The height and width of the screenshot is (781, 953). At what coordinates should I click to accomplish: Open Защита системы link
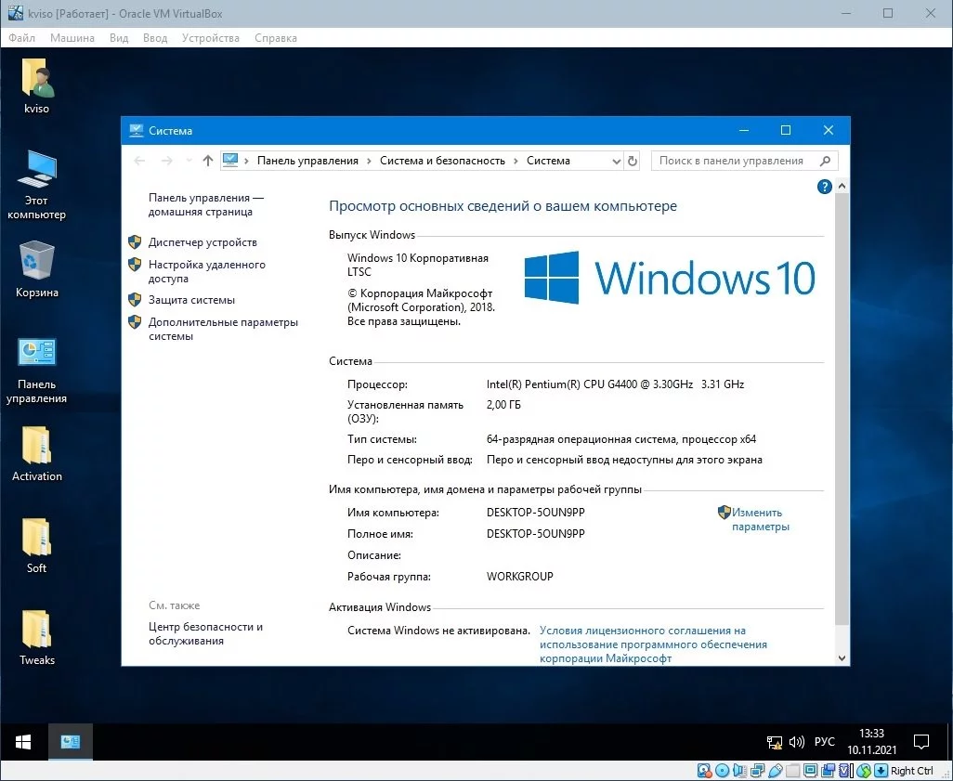pos(191,300)
